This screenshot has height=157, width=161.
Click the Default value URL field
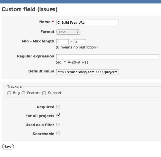pyautogui.click(x=87, y=72)
